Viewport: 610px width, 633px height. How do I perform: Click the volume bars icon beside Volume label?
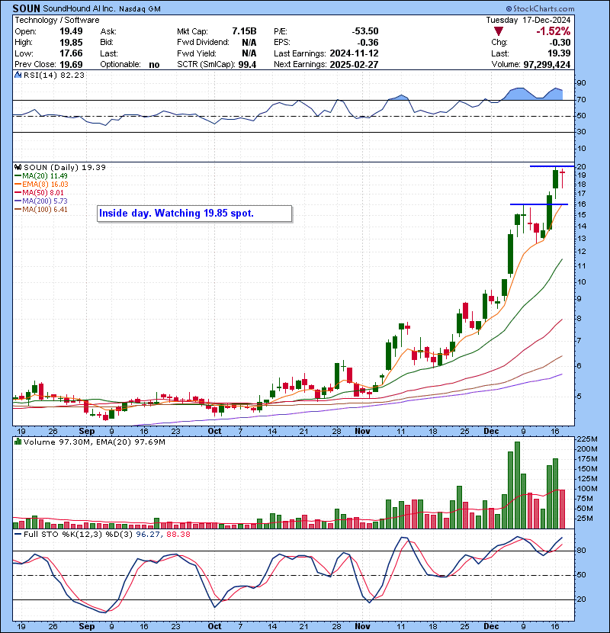18,442
